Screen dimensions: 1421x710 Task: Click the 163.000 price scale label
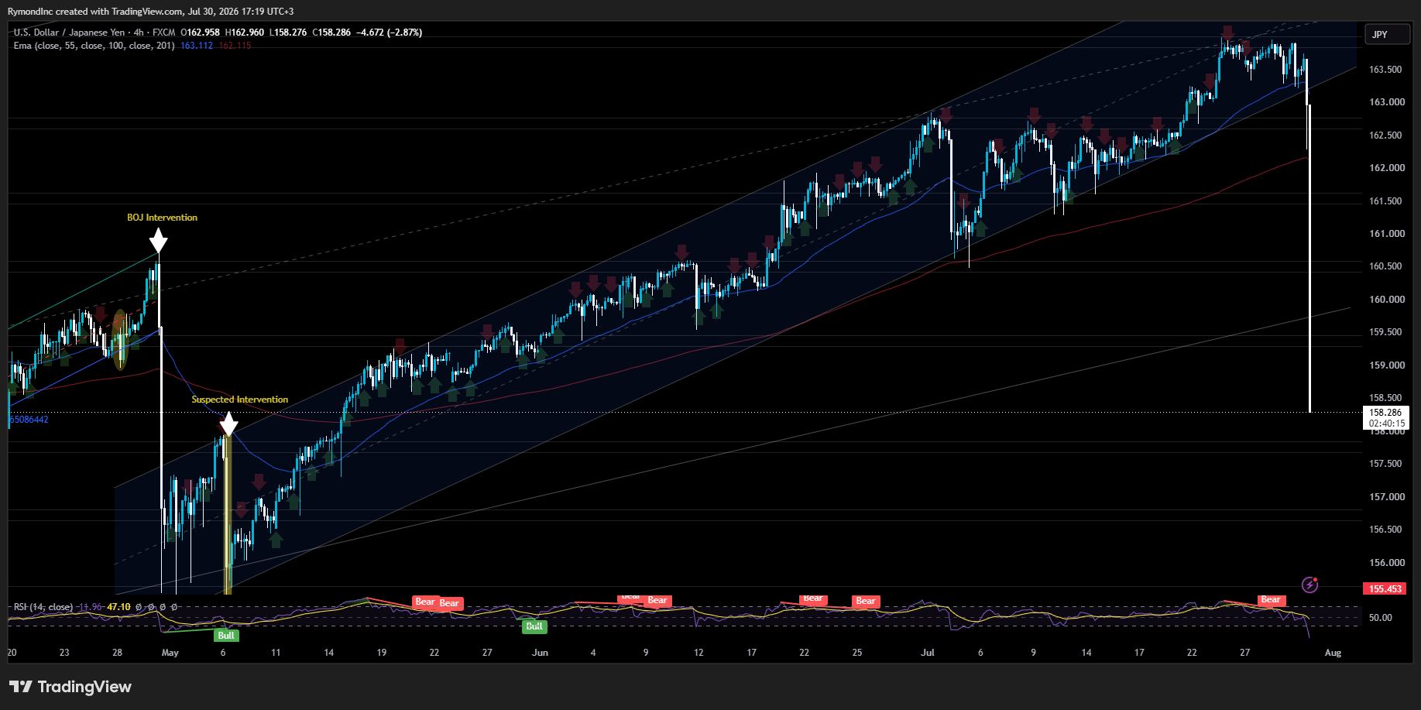click(1387, 102)
